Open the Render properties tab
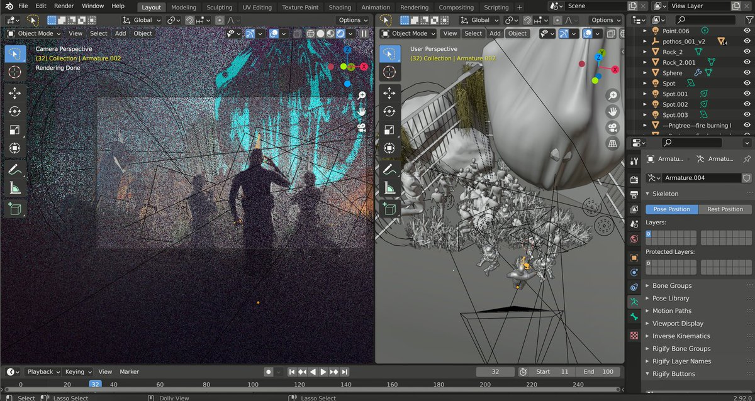This screenshot has height=401, width=755. (x=634, y=180)
